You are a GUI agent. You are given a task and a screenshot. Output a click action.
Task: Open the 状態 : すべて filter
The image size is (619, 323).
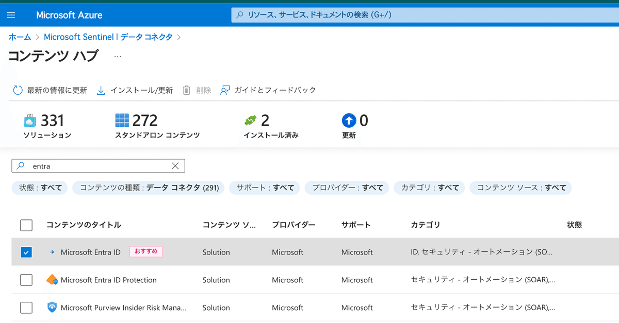40,188
